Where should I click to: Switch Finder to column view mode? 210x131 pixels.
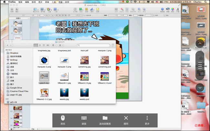coord(44,45)
